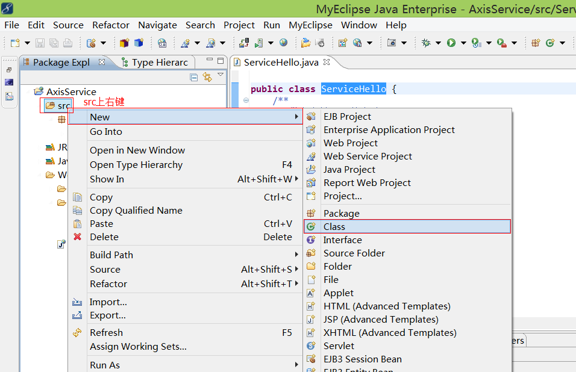Click the blue cube new project icon
The image size is (576, 372).
pyautogui.click(x=139, y=43)
